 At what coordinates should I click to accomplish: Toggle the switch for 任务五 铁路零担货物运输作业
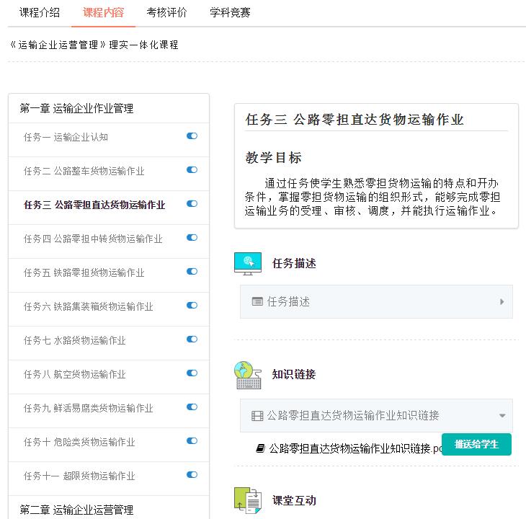(192, 272)
